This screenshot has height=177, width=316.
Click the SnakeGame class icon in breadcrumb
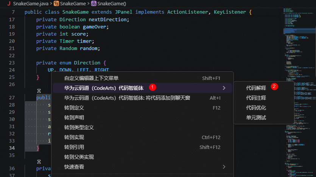56,3
